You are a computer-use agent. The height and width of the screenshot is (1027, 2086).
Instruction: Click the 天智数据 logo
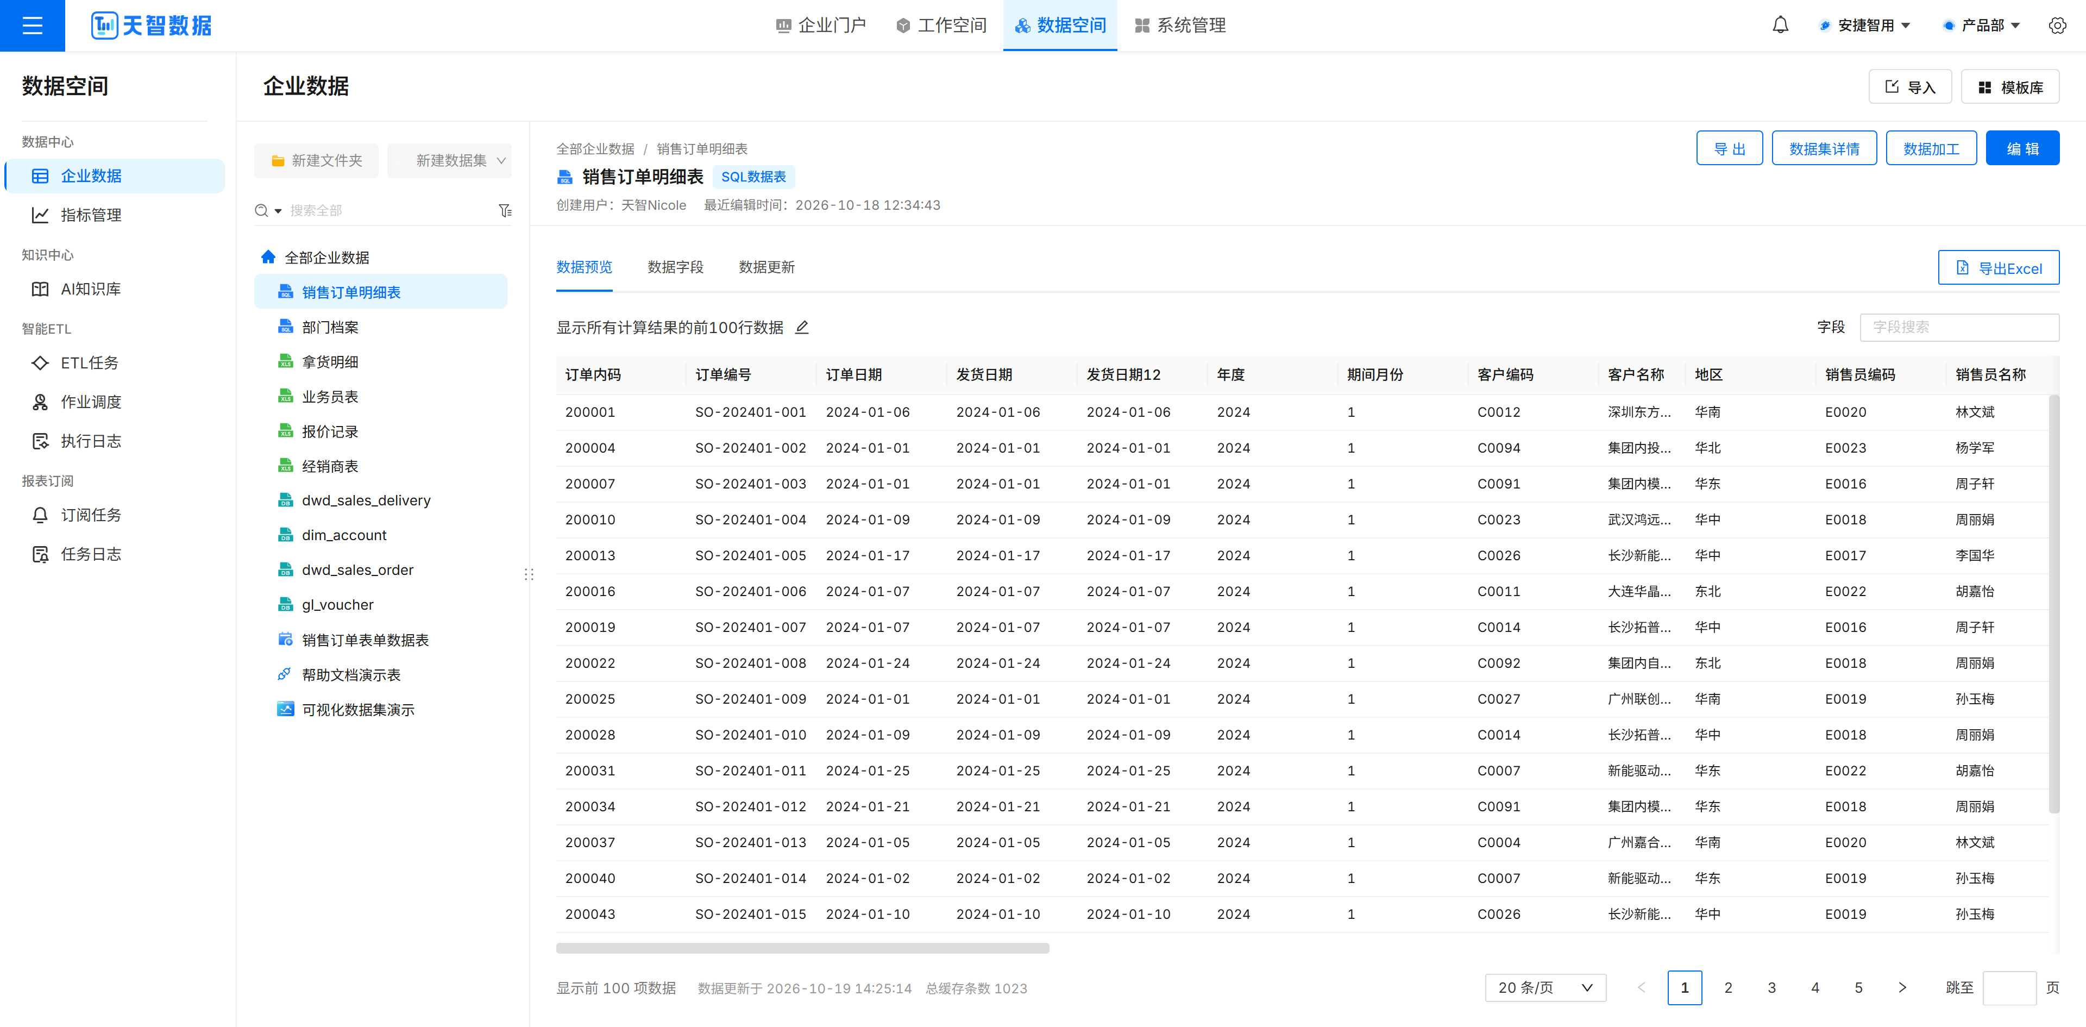pos(152,26)
